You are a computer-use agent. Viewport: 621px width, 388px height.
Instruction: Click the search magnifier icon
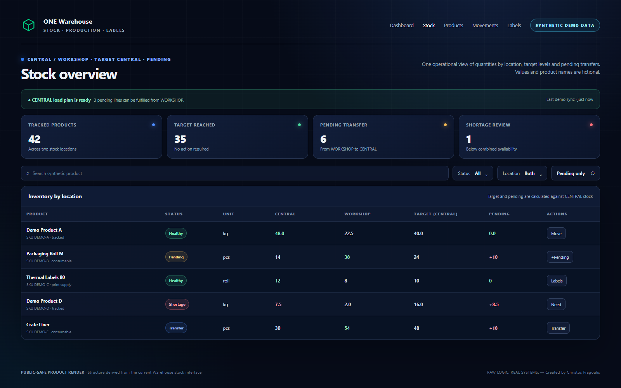point(28,173)
